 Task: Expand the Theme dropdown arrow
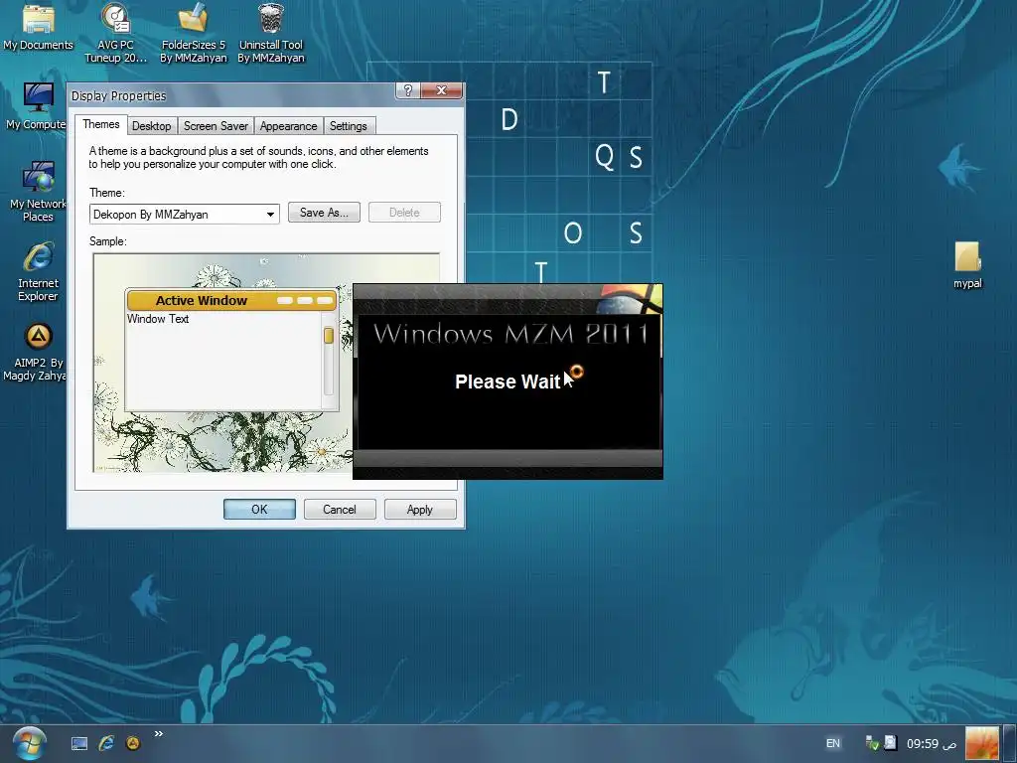point(270,215)
